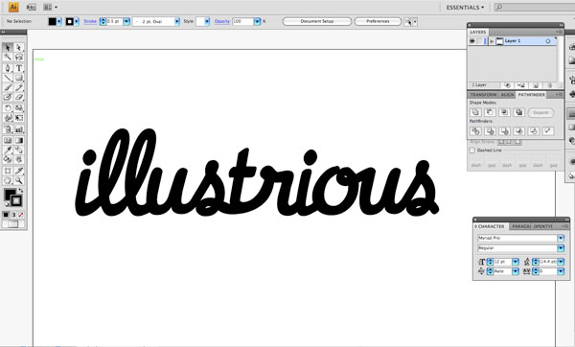Open the Essentials workspace dropdown
Image resolution: width=575 pixels, height=347 pixels.
click(x=465, y=8)
